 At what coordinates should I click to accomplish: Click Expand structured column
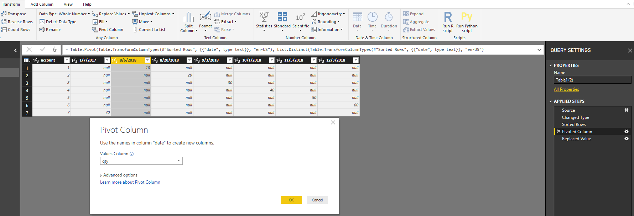pyautogui.click(x=413, y=14)
